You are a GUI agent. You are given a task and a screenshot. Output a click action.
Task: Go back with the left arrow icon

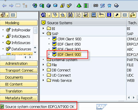coord(4,5)
